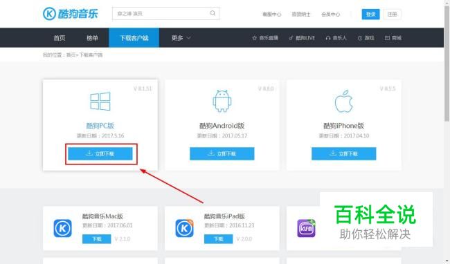Expand the 更多 dropdown menu
Viewport: 450px width, 264px height.
tap(181, 38)
